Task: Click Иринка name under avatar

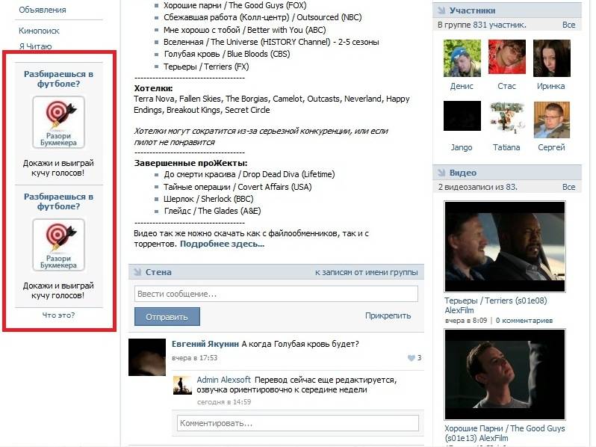Action: [550, 86]
